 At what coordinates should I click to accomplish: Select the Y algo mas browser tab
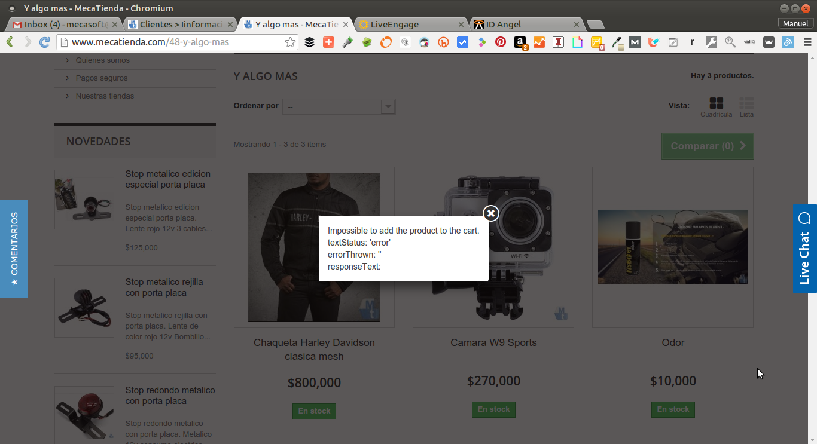click(x=296, y=25)
